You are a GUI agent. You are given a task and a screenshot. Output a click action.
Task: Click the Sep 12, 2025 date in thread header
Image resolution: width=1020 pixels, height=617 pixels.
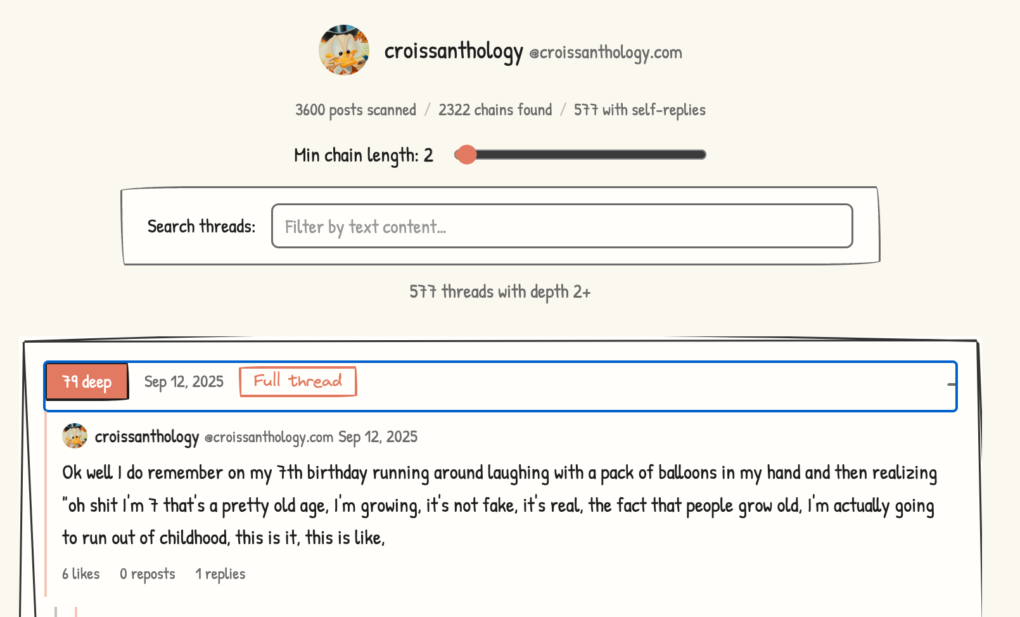point(184,382)
